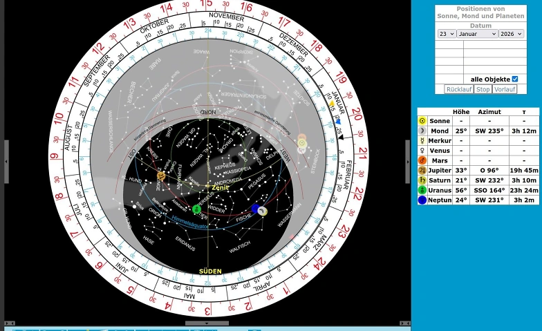Click the orange Mars icon in table
The width and height of the screenshot is (542, 331).
pos(422,160)
